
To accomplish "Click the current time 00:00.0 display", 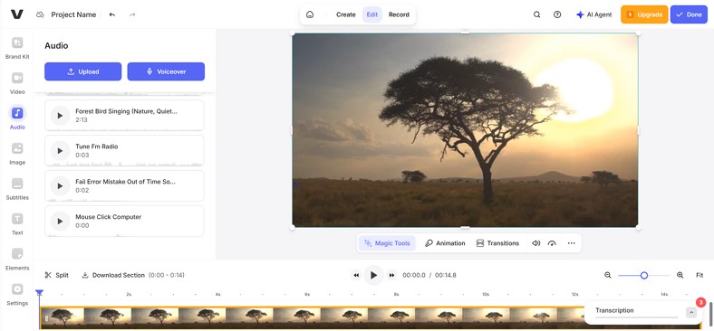I will [414, 275].
